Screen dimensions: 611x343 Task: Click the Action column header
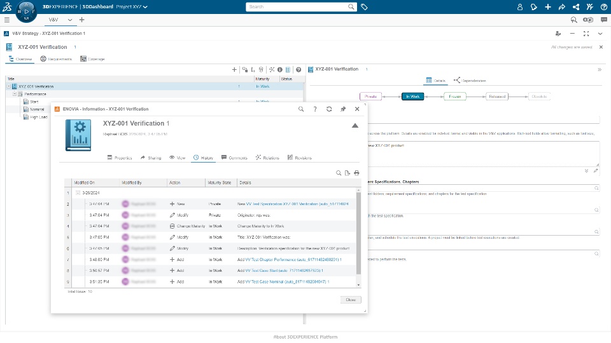pos(186,183)
